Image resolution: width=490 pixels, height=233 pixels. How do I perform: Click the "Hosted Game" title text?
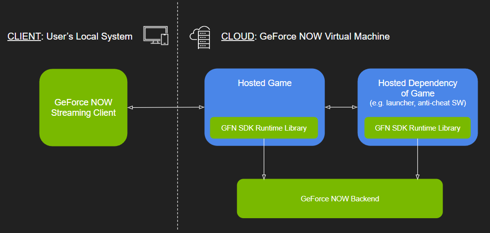264,83
